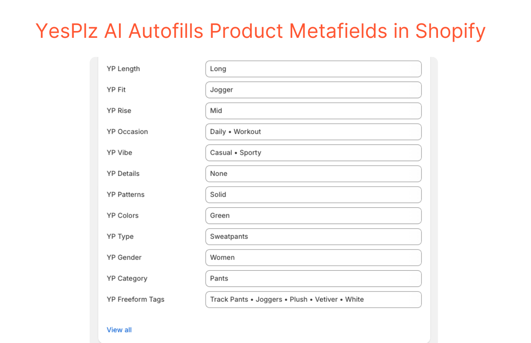Click inside the YP Fit field showing Jogger
531x343 pixels.
tap(313, 90)
